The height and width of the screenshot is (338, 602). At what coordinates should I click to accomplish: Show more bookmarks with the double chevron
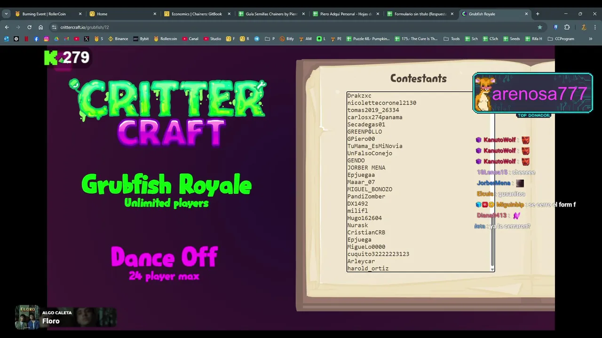tap(591, 38)
